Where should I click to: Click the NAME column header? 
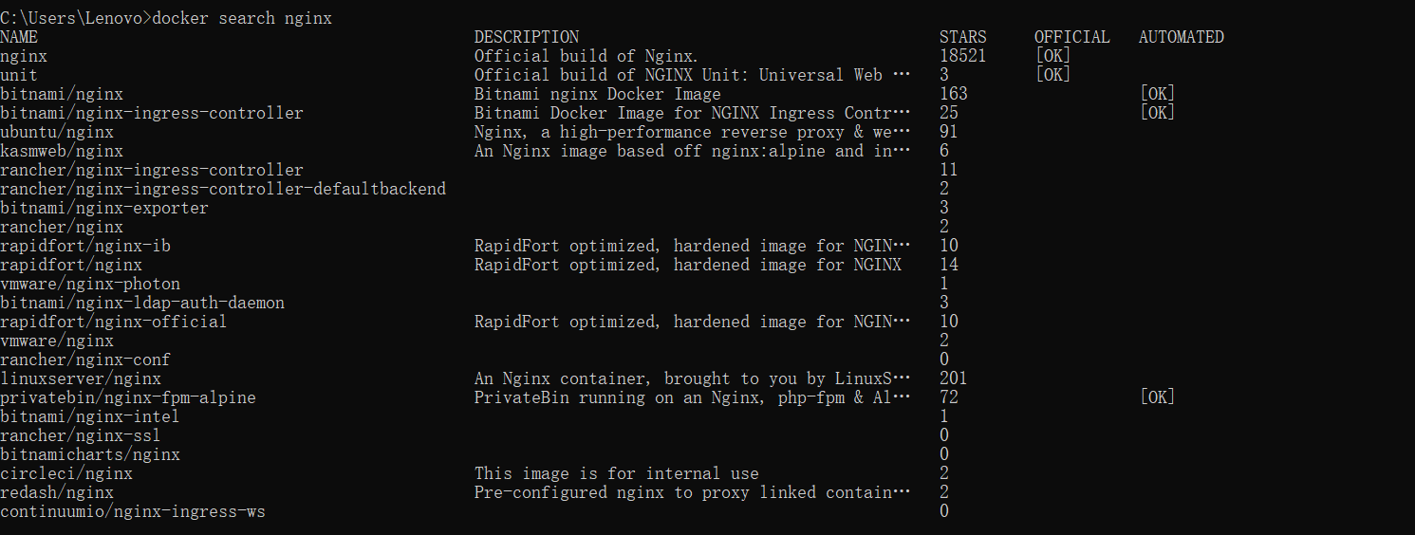19,37
